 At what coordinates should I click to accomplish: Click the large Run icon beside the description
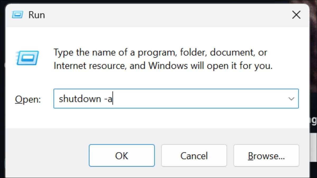pyautogui.click(x=27, y=58)
